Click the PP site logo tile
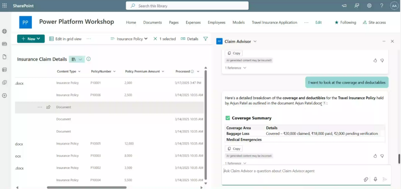Viewport: 401px width, 189px height. click(x=25, y=22)
